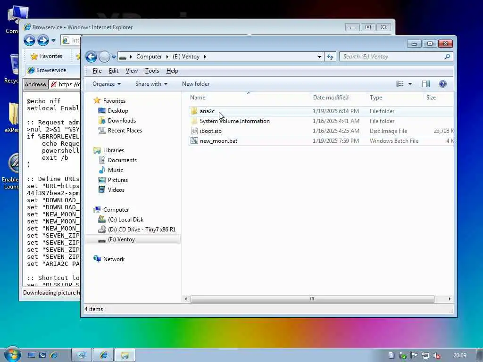The image size is (483, 362).
Task: Open the more view options arrow
Action: pyautogui.click(x=410, y=84)
